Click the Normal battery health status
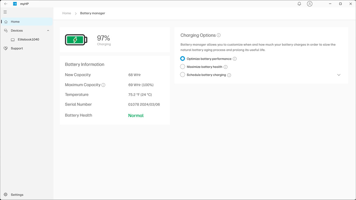Image resolution: width=356 pixels, height=200 pixels. click(136, 116)
